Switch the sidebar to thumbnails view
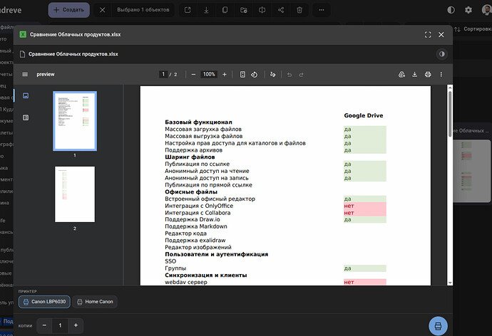 (x=26, y=95)
